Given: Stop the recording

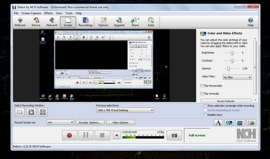Looking at the screenshot, I should click(102, 135).
